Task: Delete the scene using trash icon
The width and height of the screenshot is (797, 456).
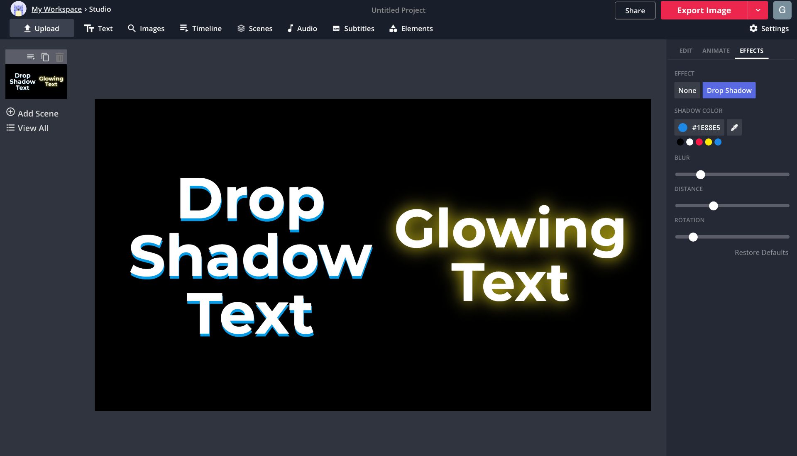Action: pos(60,57)
